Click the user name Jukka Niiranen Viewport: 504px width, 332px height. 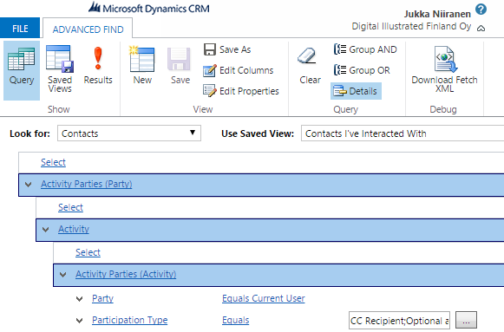point(437,14)
